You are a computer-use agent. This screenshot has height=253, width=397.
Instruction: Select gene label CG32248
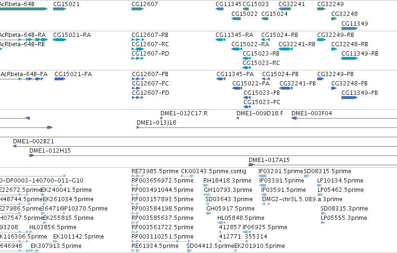(x=345, y=14)
